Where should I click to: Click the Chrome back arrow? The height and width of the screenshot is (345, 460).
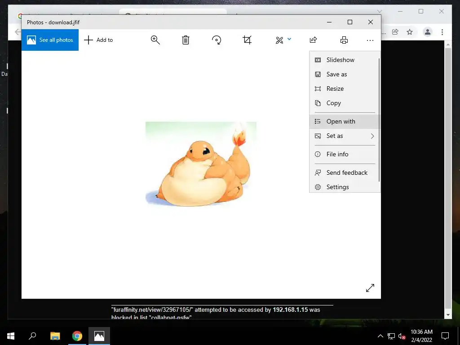pyautogui.click(x=18, y=32)
